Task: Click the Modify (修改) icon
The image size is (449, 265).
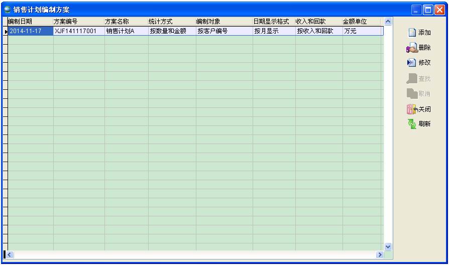Action: pos(411,63)
